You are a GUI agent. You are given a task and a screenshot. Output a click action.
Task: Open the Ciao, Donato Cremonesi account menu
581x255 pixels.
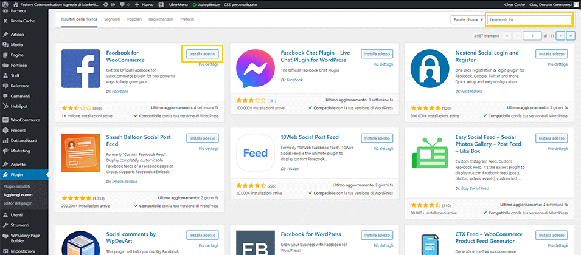click(x=554, y=4)
